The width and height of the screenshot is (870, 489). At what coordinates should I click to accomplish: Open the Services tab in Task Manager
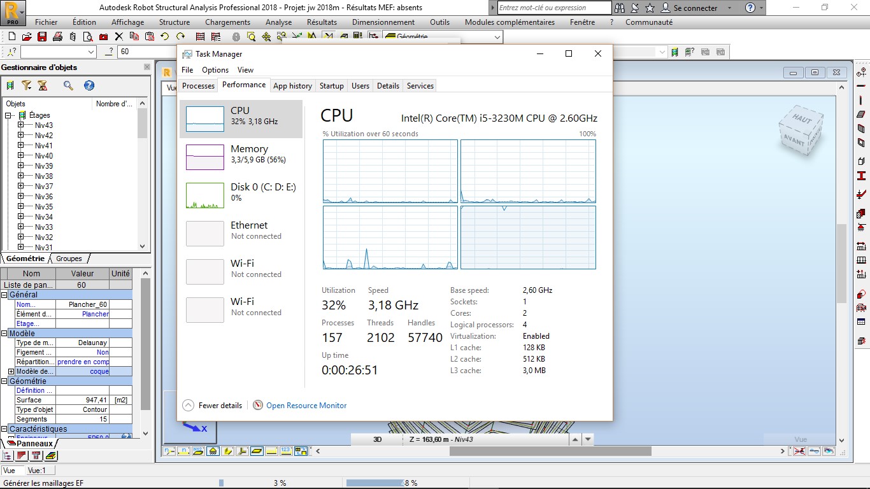point(420,86)
